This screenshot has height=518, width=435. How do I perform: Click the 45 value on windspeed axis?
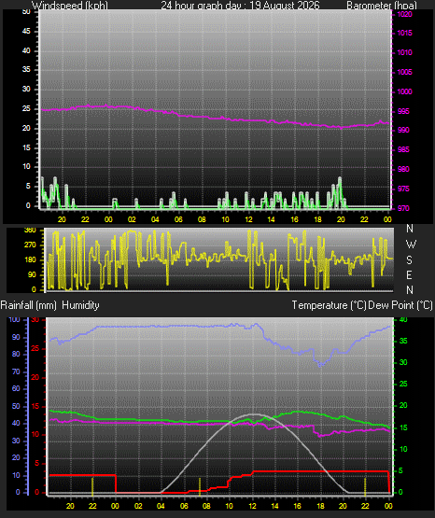[x=26, y=31]
